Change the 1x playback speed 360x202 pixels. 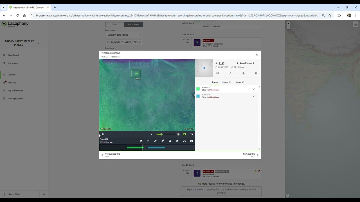(x=192, y=134)
